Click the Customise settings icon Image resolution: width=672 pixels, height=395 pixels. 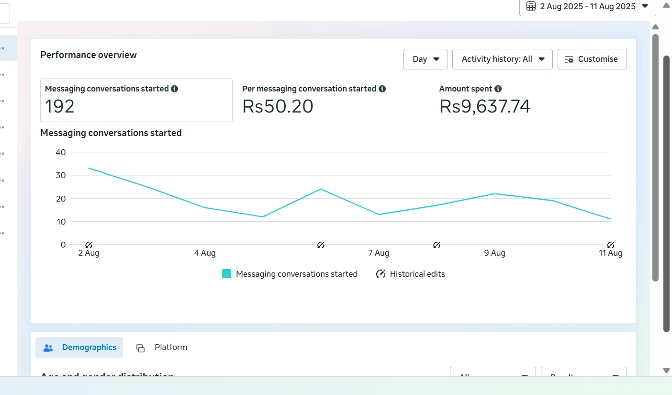[x=569, y=59]
